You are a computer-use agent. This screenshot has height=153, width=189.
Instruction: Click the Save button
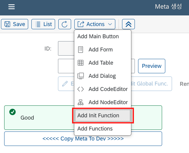point(15,24)
